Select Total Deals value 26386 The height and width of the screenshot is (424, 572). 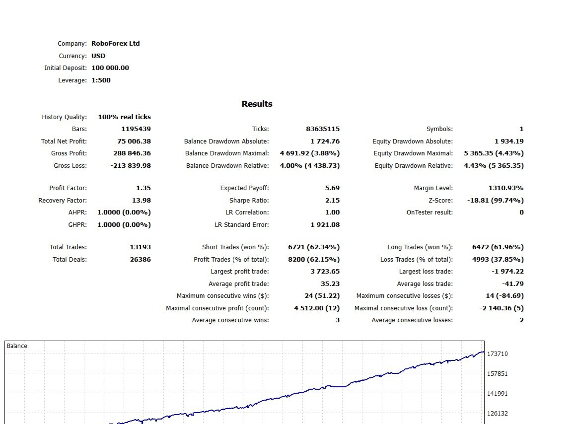[x=140, y=260]
